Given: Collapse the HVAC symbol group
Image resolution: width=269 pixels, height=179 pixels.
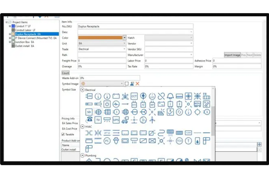Looking at the screenshot, I should (x=82, y=126).
